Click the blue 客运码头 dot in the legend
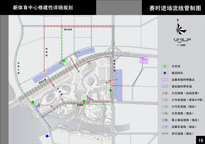 click(x=165, y=73)
